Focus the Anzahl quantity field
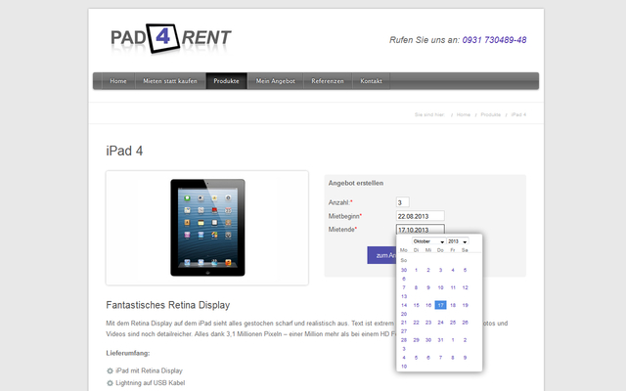Viewport: 626px width, 391px height. 402,202
